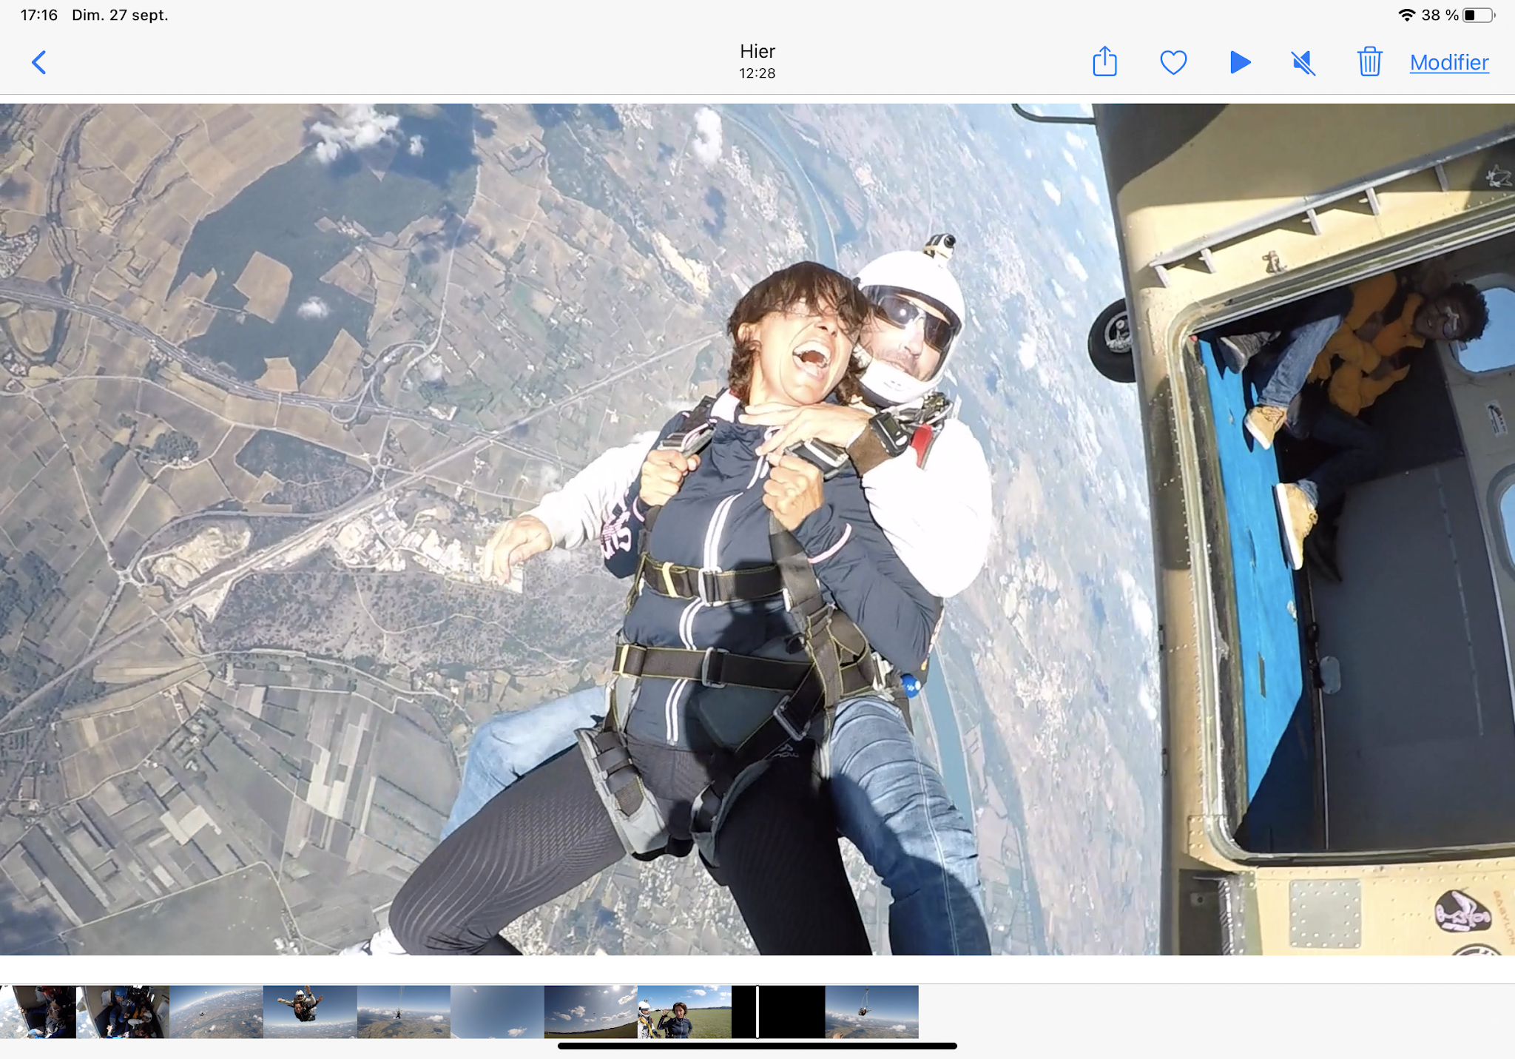This screenshot has width=1515, height=1059.
Task: Tap the main skydiving video preview
Action: (x=757, y=528)
